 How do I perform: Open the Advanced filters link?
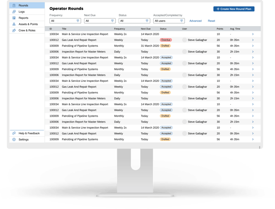pos(195,21)
